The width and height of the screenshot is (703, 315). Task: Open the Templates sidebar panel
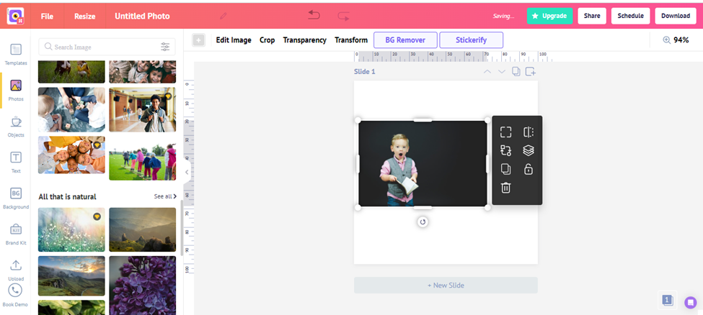point(16,55)
